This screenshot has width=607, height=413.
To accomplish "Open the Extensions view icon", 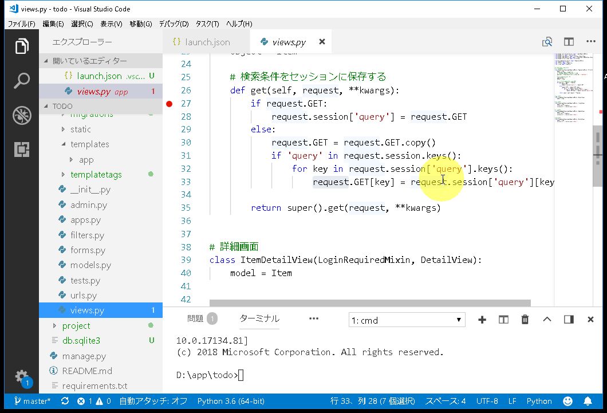I will (22, 150).
